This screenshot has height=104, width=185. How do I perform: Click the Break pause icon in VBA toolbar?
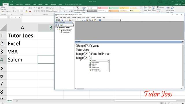click(x=82, y=20)
